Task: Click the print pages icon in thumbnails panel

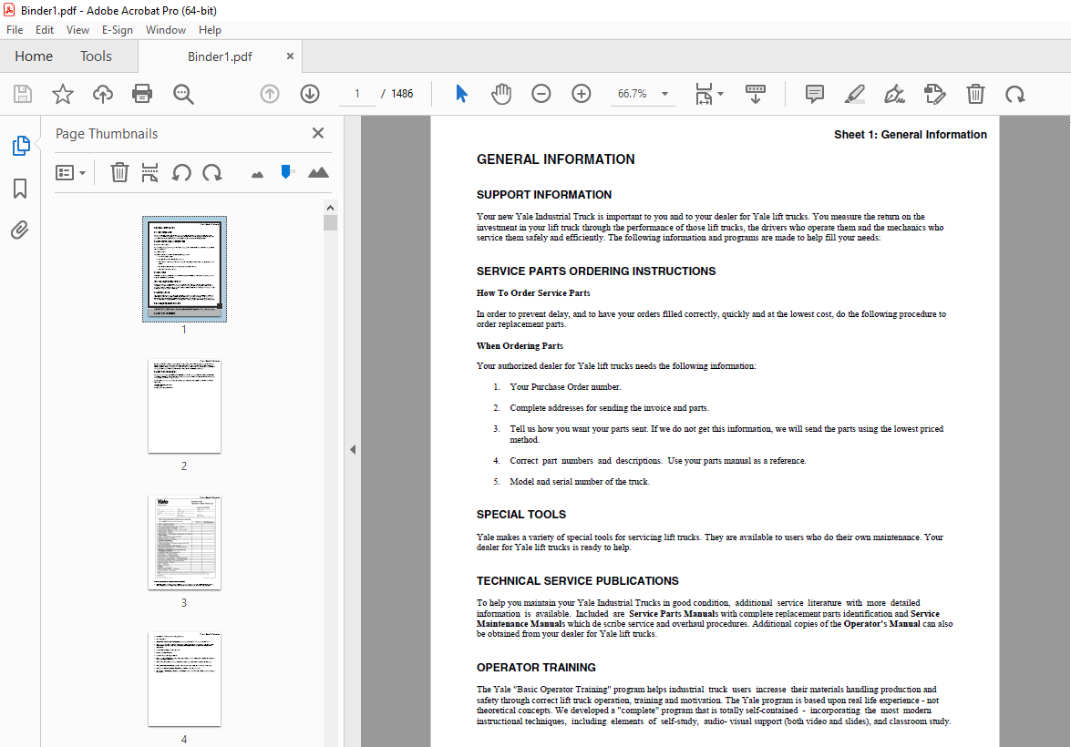Action: click(149, 173)
